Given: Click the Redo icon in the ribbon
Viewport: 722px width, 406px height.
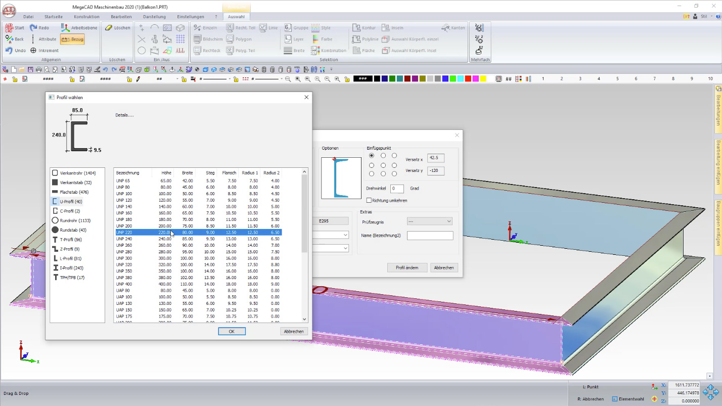Looking at the screenshot, I should (x=33, y=28).
